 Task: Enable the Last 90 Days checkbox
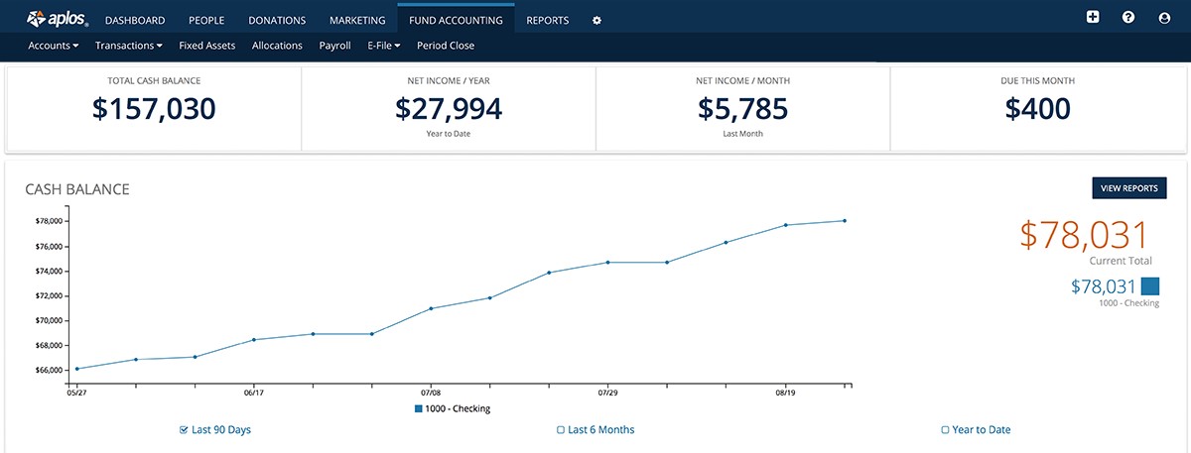pyautogui.click(x=184, y=430)
